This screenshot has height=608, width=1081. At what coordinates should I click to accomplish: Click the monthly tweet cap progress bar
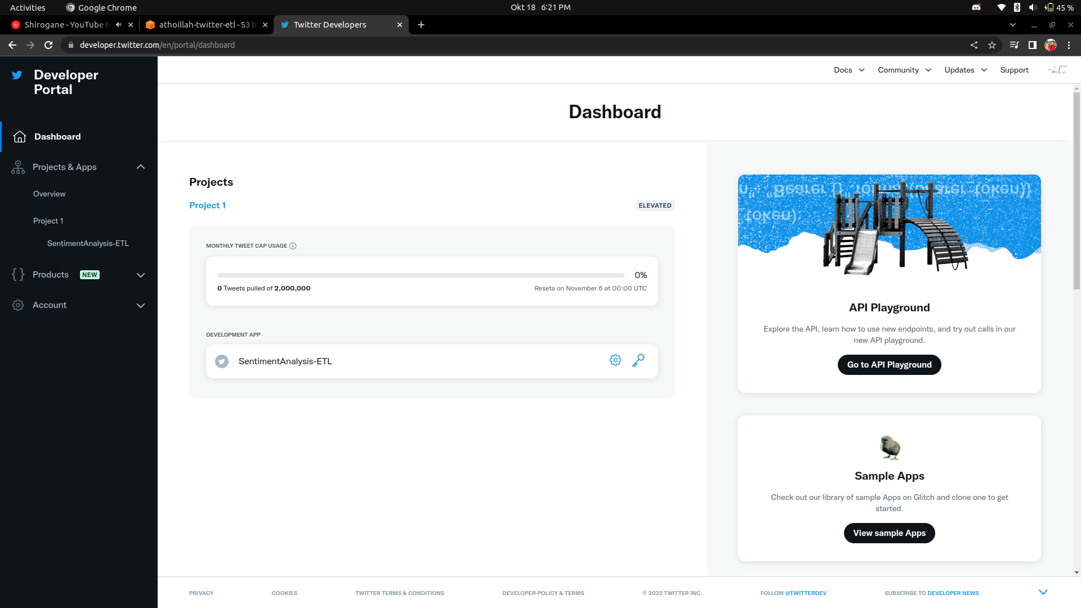click(x=421, y=275)
